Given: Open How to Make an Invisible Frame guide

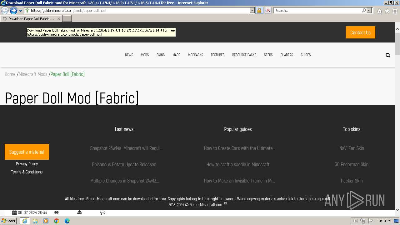Looking at the screenshot, I should tap(239, 181).
